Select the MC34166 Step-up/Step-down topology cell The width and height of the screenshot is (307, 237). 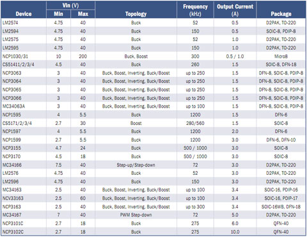[136, 165]
